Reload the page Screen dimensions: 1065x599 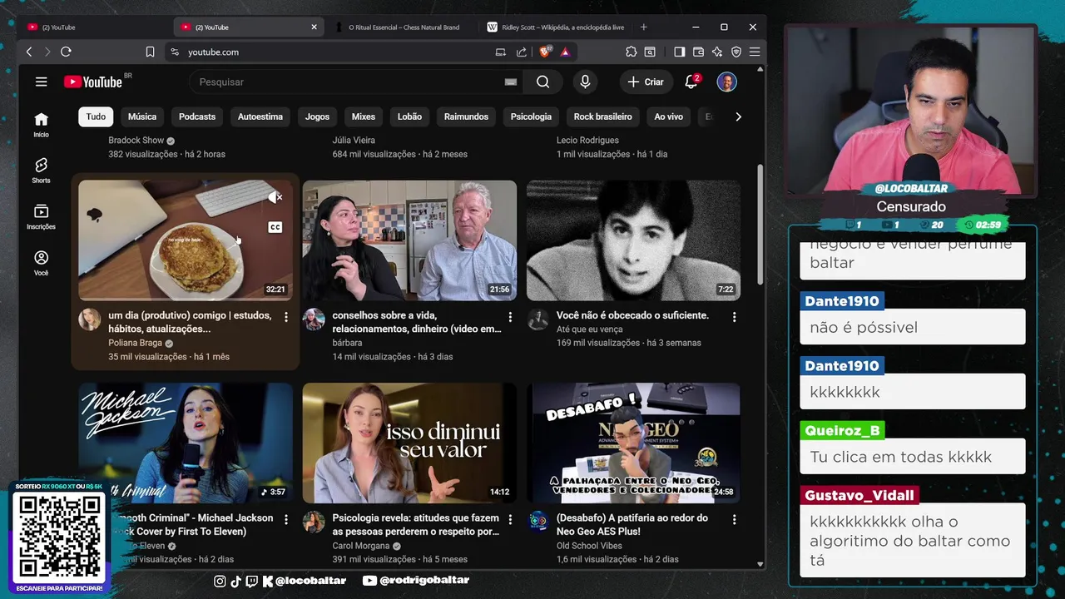tap(66, 52)
